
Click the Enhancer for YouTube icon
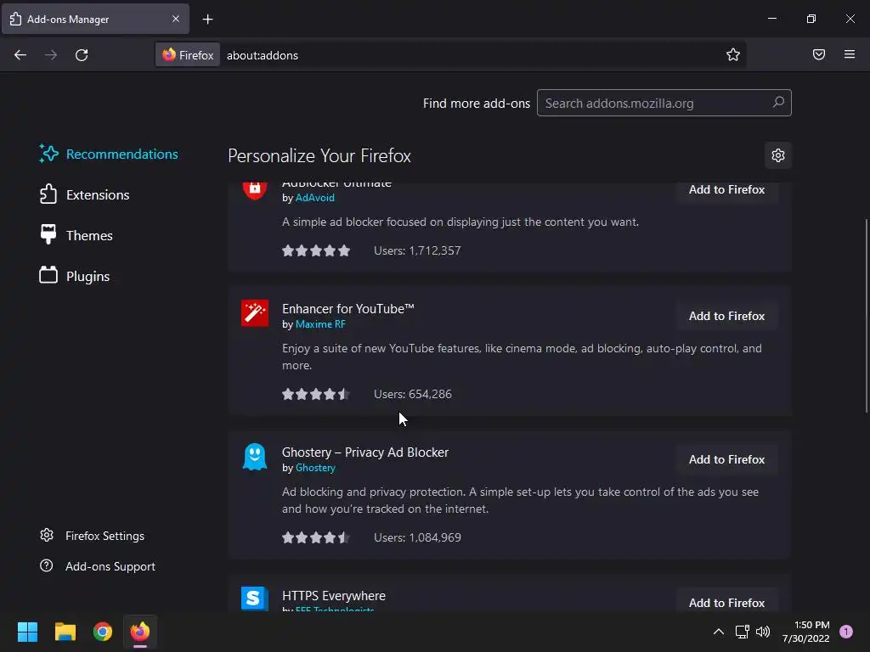255,313
